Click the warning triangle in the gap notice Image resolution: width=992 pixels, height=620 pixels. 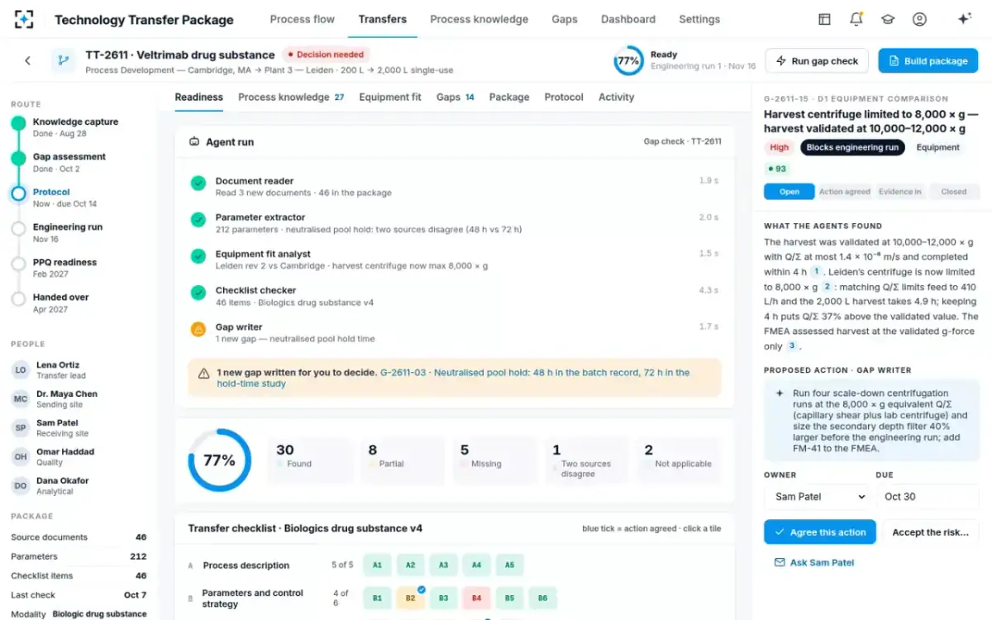(x=203, y=374)
